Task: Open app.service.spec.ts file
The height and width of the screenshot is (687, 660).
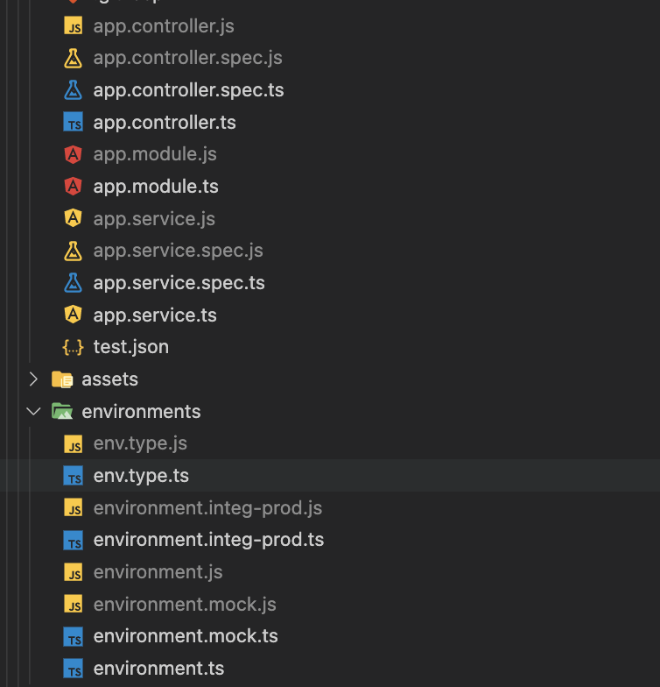Action: pos(179,283)
